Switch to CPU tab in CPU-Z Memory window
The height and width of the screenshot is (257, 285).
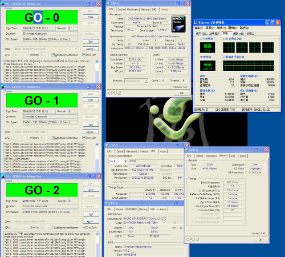pos(189,156)
